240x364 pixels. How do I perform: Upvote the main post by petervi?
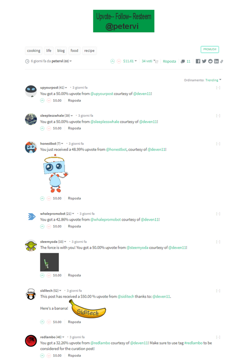(112, 61)
